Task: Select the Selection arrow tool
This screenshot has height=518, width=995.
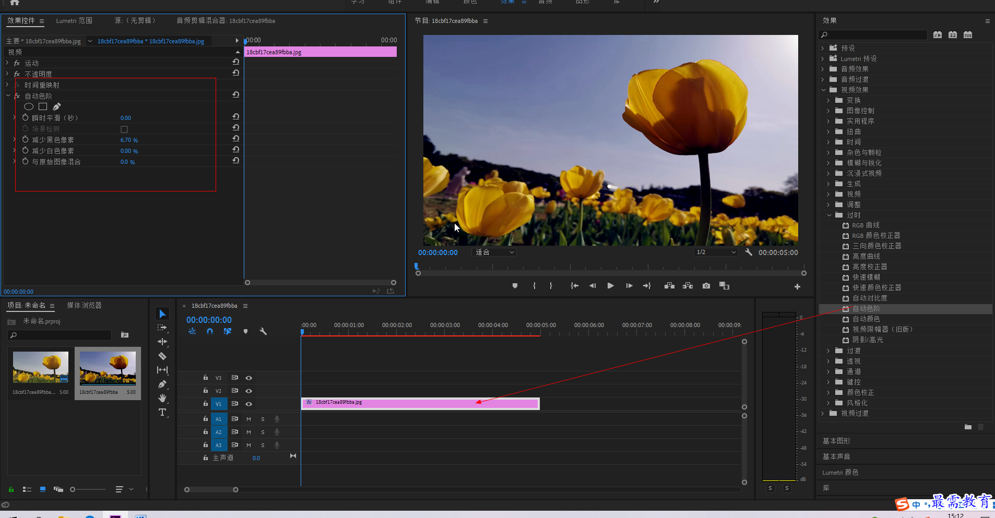Action: pos(162,314)
